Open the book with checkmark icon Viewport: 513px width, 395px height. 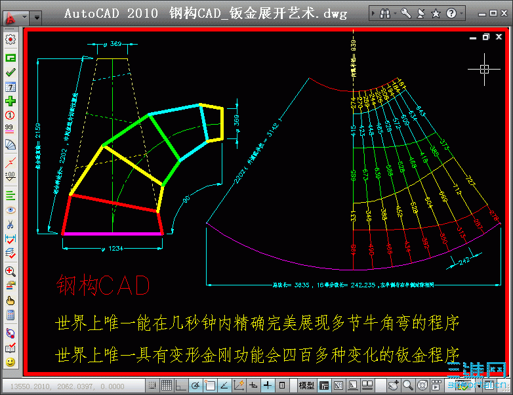point(10,348)
